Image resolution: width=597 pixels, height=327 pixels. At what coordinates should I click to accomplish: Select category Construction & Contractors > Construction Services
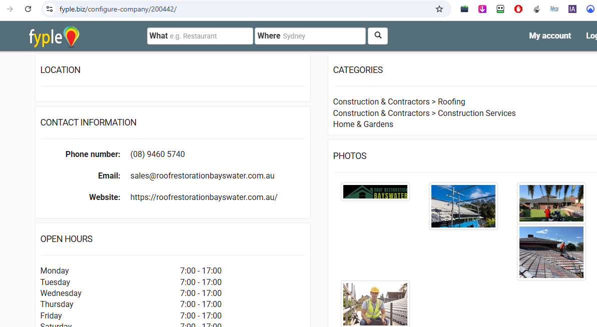tap(424, 113)
